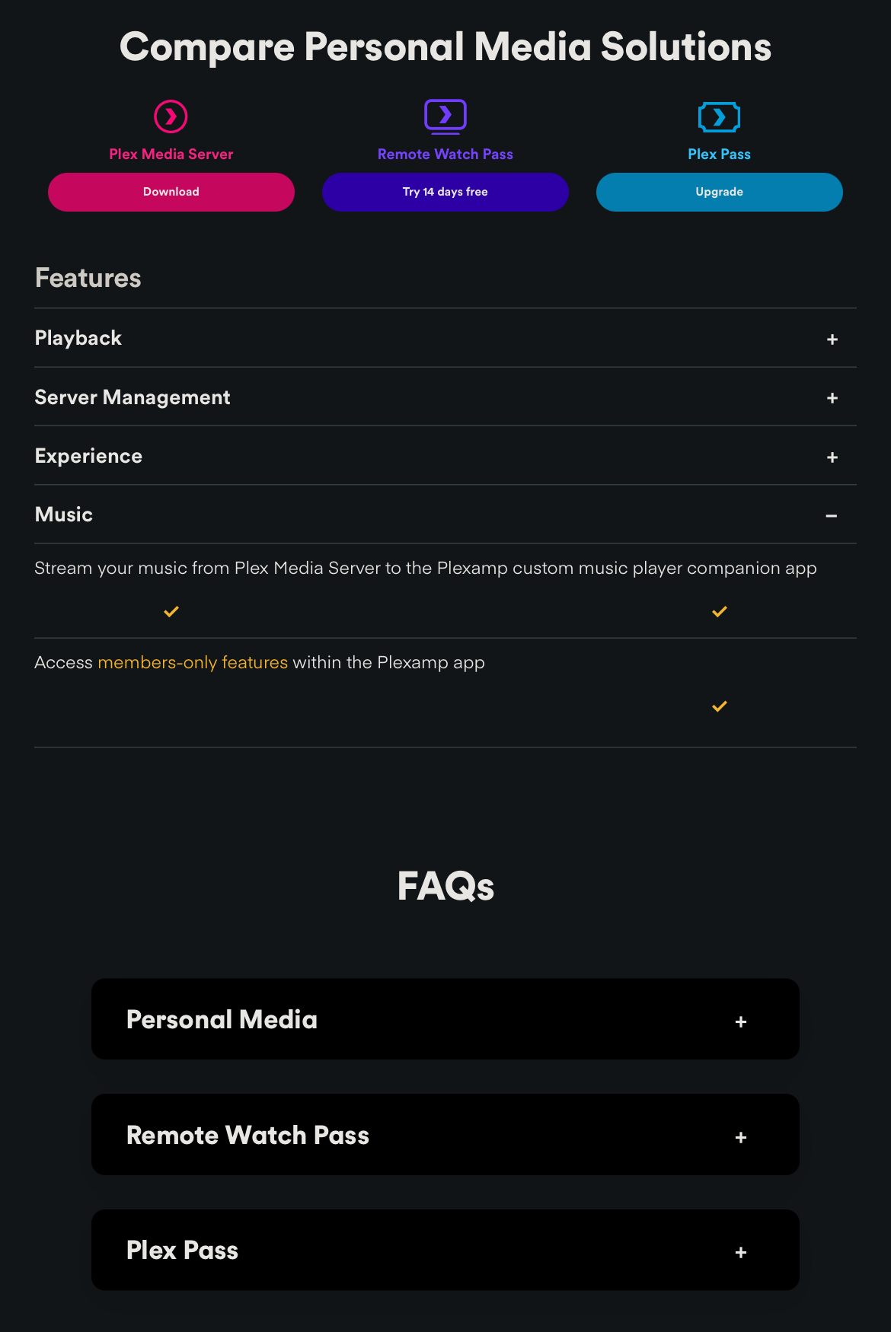Click the pink Download button
Viewport: 891px width, 1332px height.
point(171,192)
